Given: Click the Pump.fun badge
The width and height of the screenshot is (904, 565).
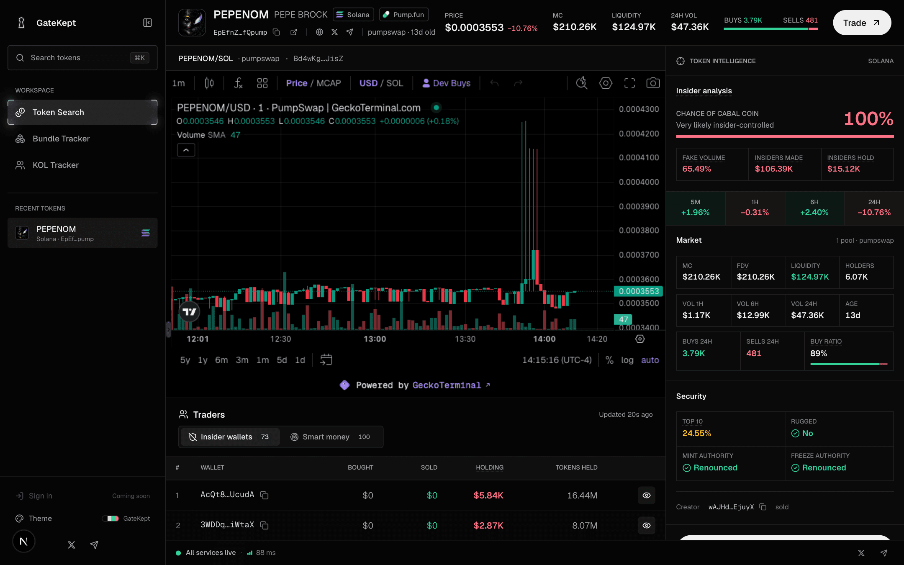Looking at the screenshot, I should 404,15.
